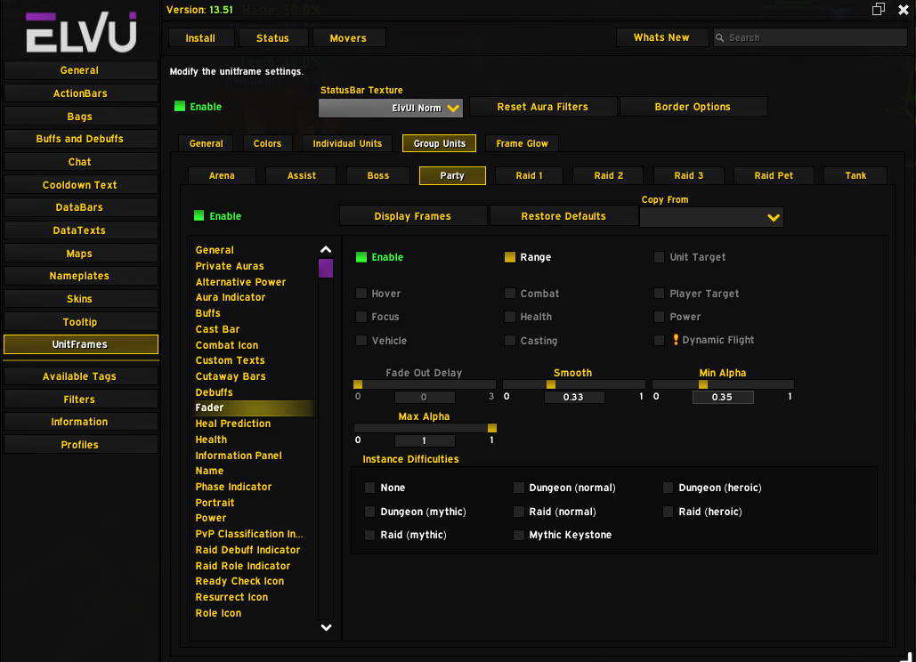Expand the Copy From dropdown
Screen dimensions: 916x662
click(711, 216)
